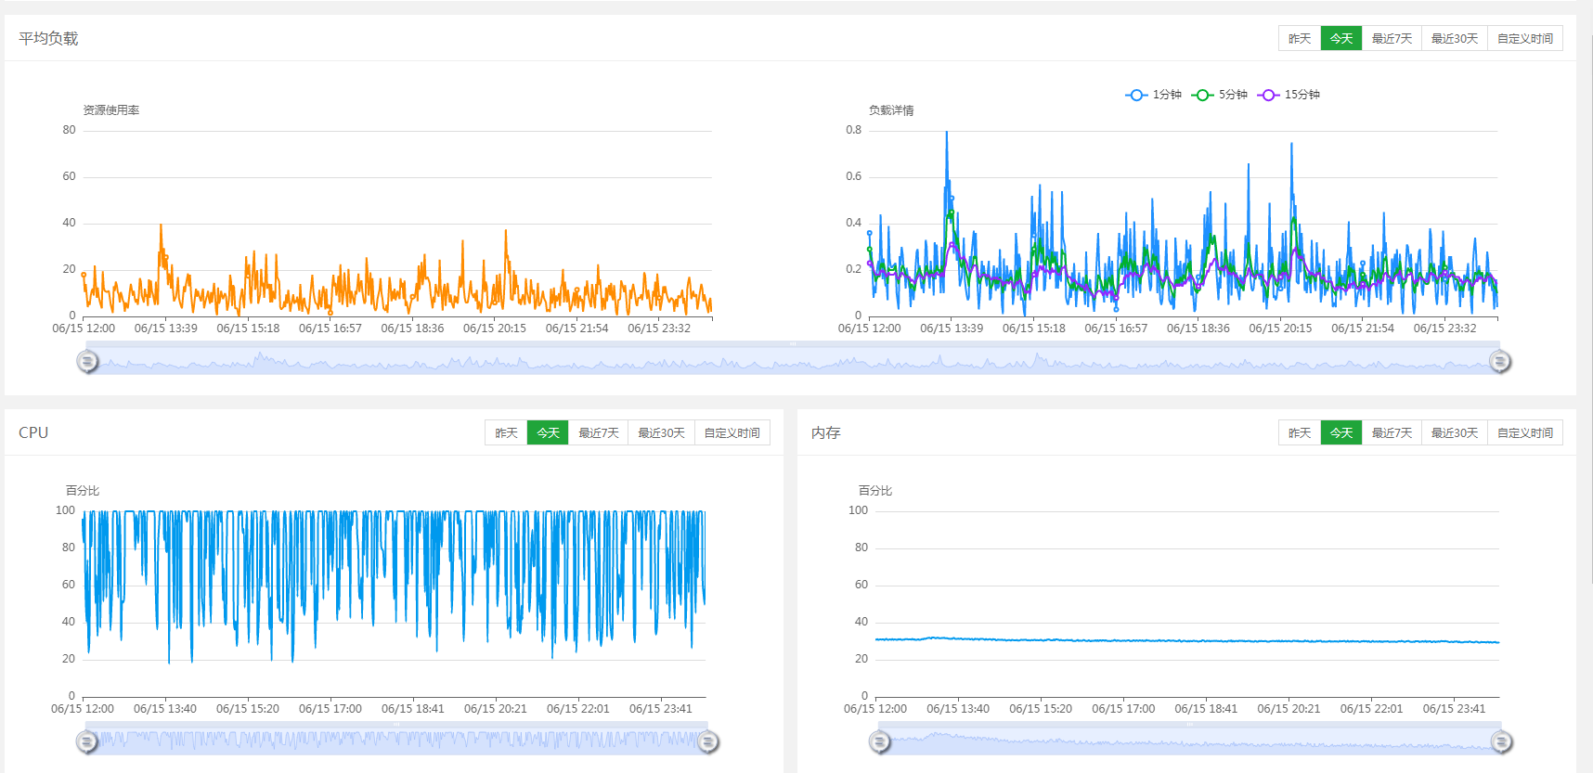This screenshot has height=773, width=1593.
Task: Click the 资源使用率 chart label
Action: [x=111, y=110]
